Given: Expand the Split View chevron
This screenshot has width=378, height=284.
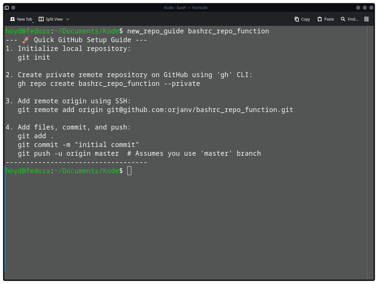Looking at the screenshot, I should (68, 19).
